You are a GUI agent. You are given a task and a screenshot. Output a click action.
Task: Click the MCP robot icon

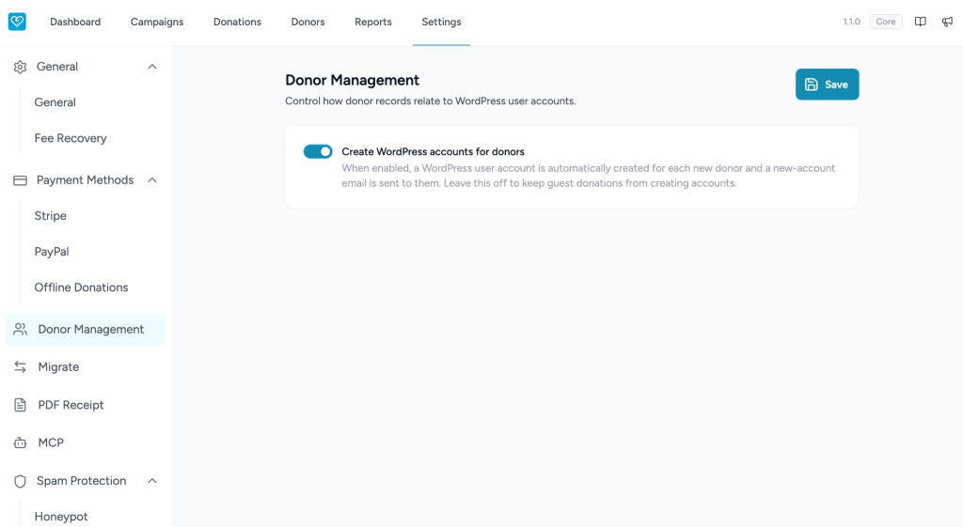click(21, 442)
